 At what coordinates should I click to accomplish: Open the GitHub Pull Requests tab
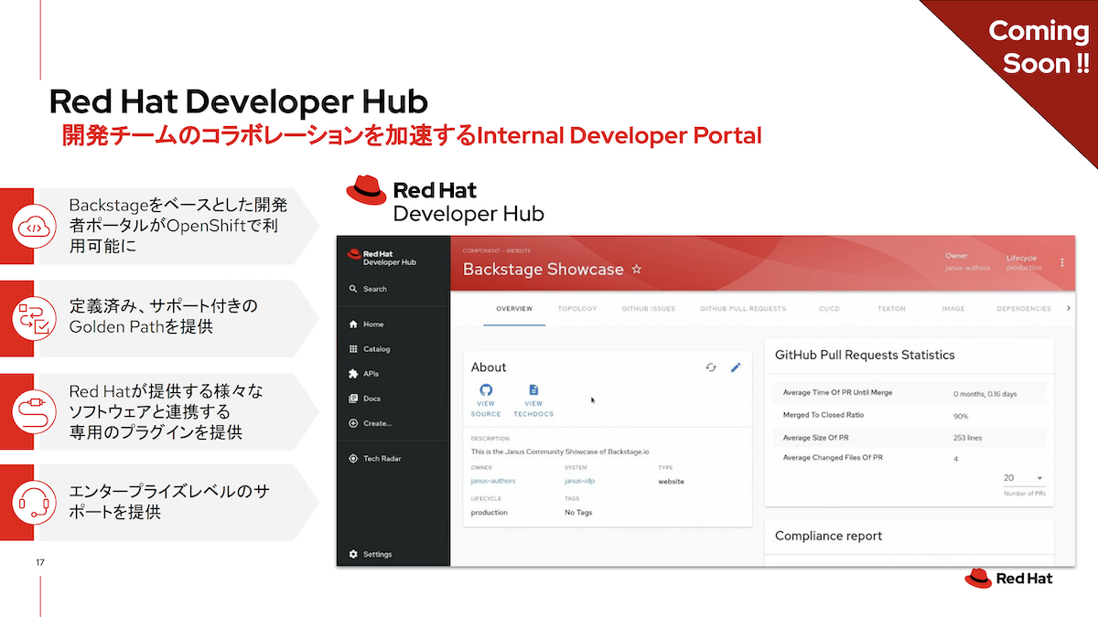coord(743,309)
